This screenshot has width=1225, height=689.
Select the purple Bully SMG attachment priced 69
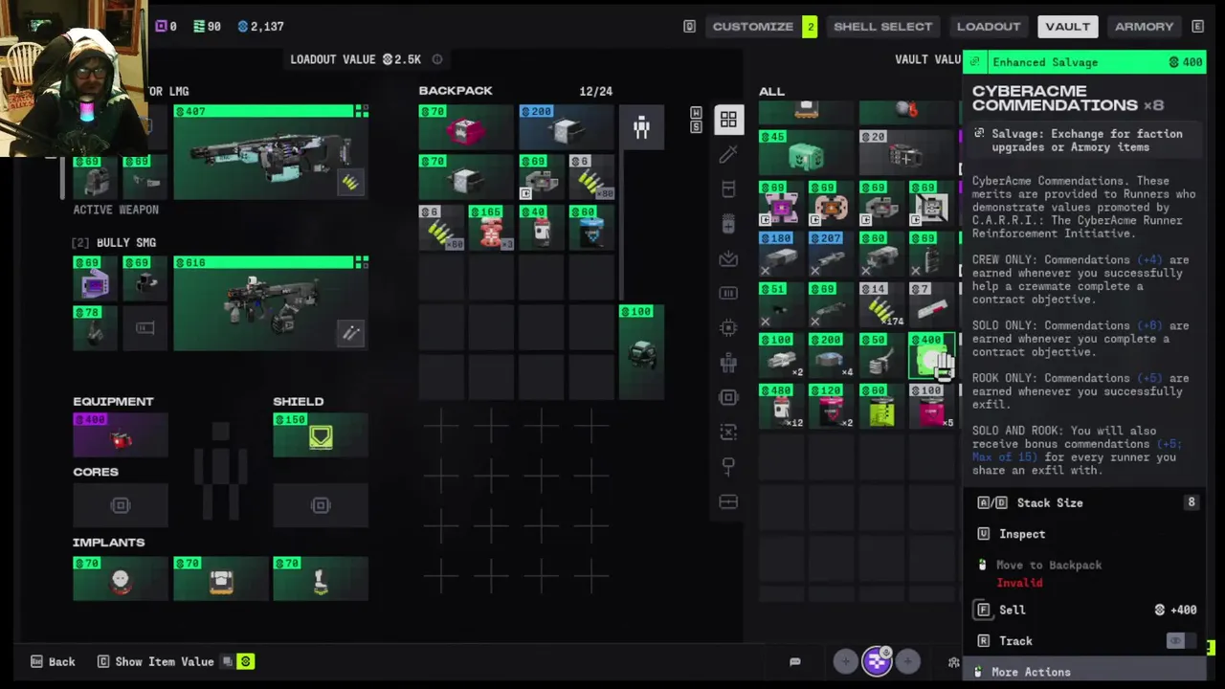(95, 278)
